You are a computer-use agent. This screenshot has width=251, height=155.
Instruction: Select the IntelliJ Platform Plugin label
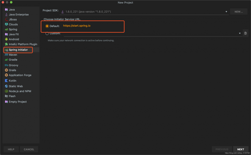point(23,44)
